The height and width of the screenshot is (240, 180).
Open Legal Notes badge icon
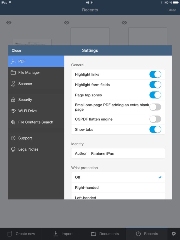pyautogui.click(x=13, y=149)
